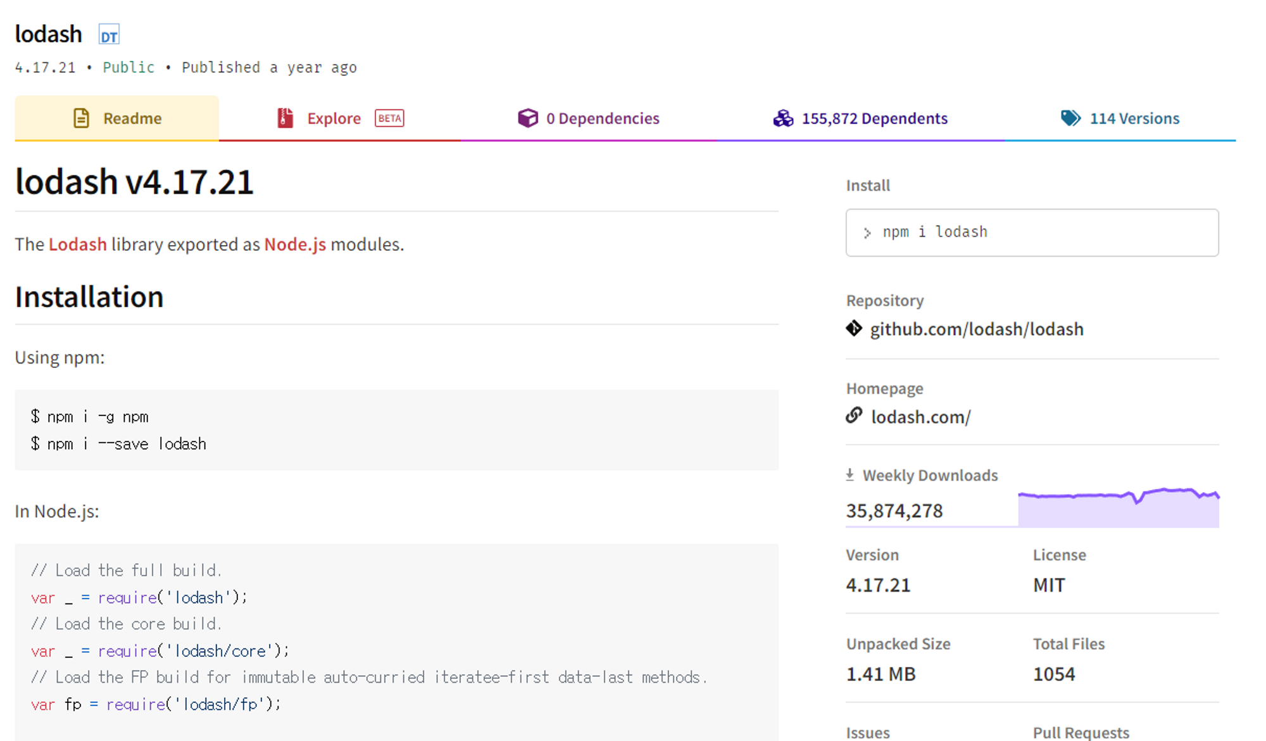The image size is (1266, 741).
Task: Switch to the Explore BETA tab
Action: (334, 118)
